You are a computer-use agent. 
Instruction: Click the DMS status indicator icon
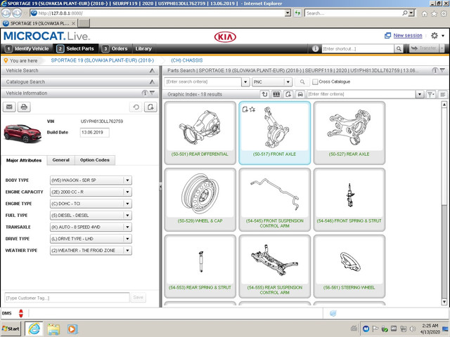click(x=20, y=313)
